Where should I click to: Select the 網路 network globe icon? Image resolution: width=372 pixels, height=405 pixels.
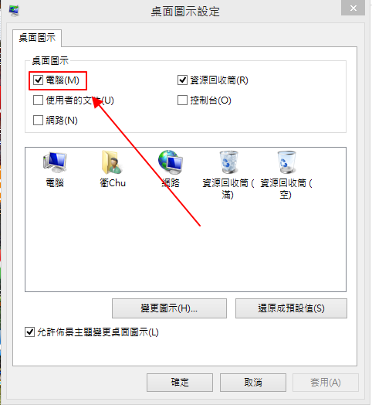click(171, 162)
